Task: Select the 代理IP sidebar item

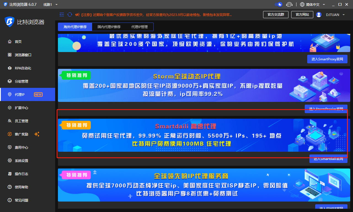Action: 28,94
